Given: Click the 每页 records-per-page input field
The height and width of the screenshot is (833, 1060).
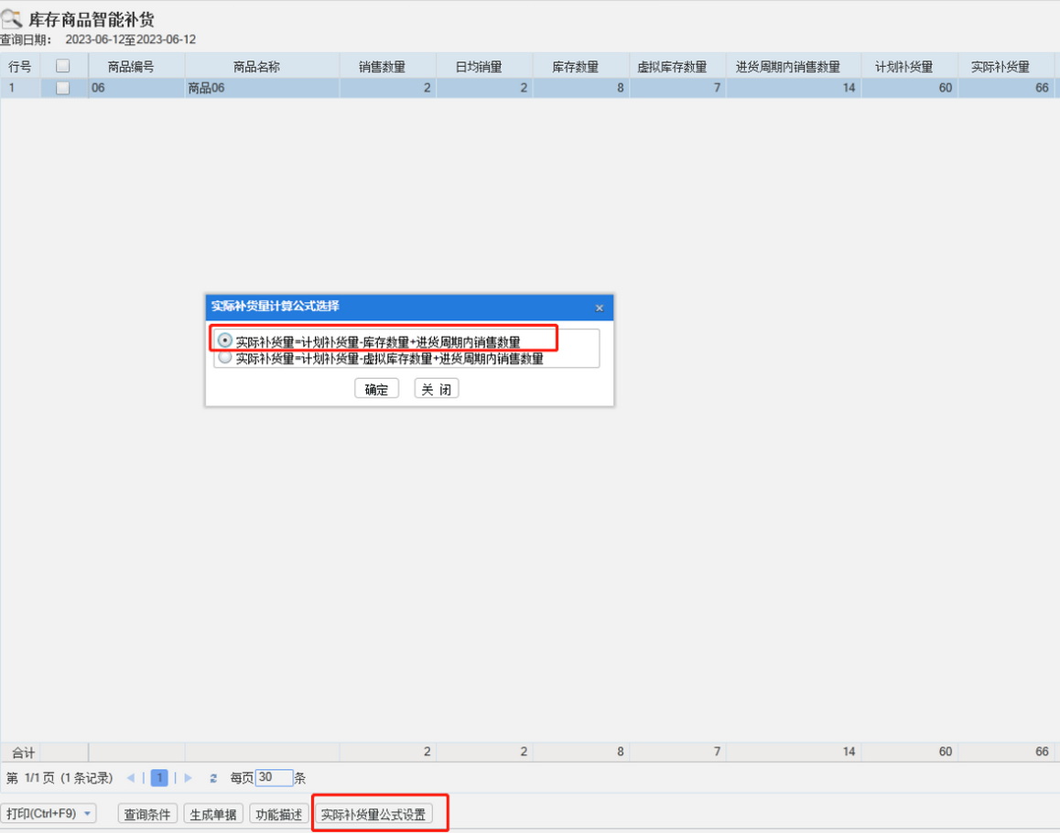Looking at the screenshot, I should 274,778.
